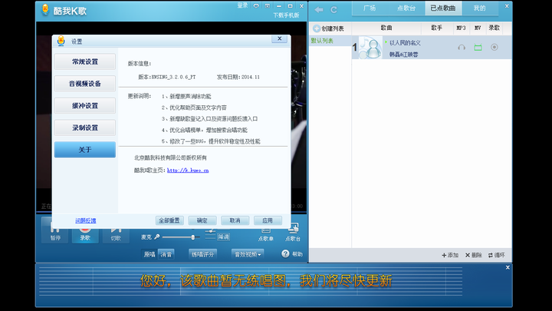Image resolution: width=552 pixels, height=311 pixels.
Task: Cancel settings with 取消 button
Action: point(235,220)
